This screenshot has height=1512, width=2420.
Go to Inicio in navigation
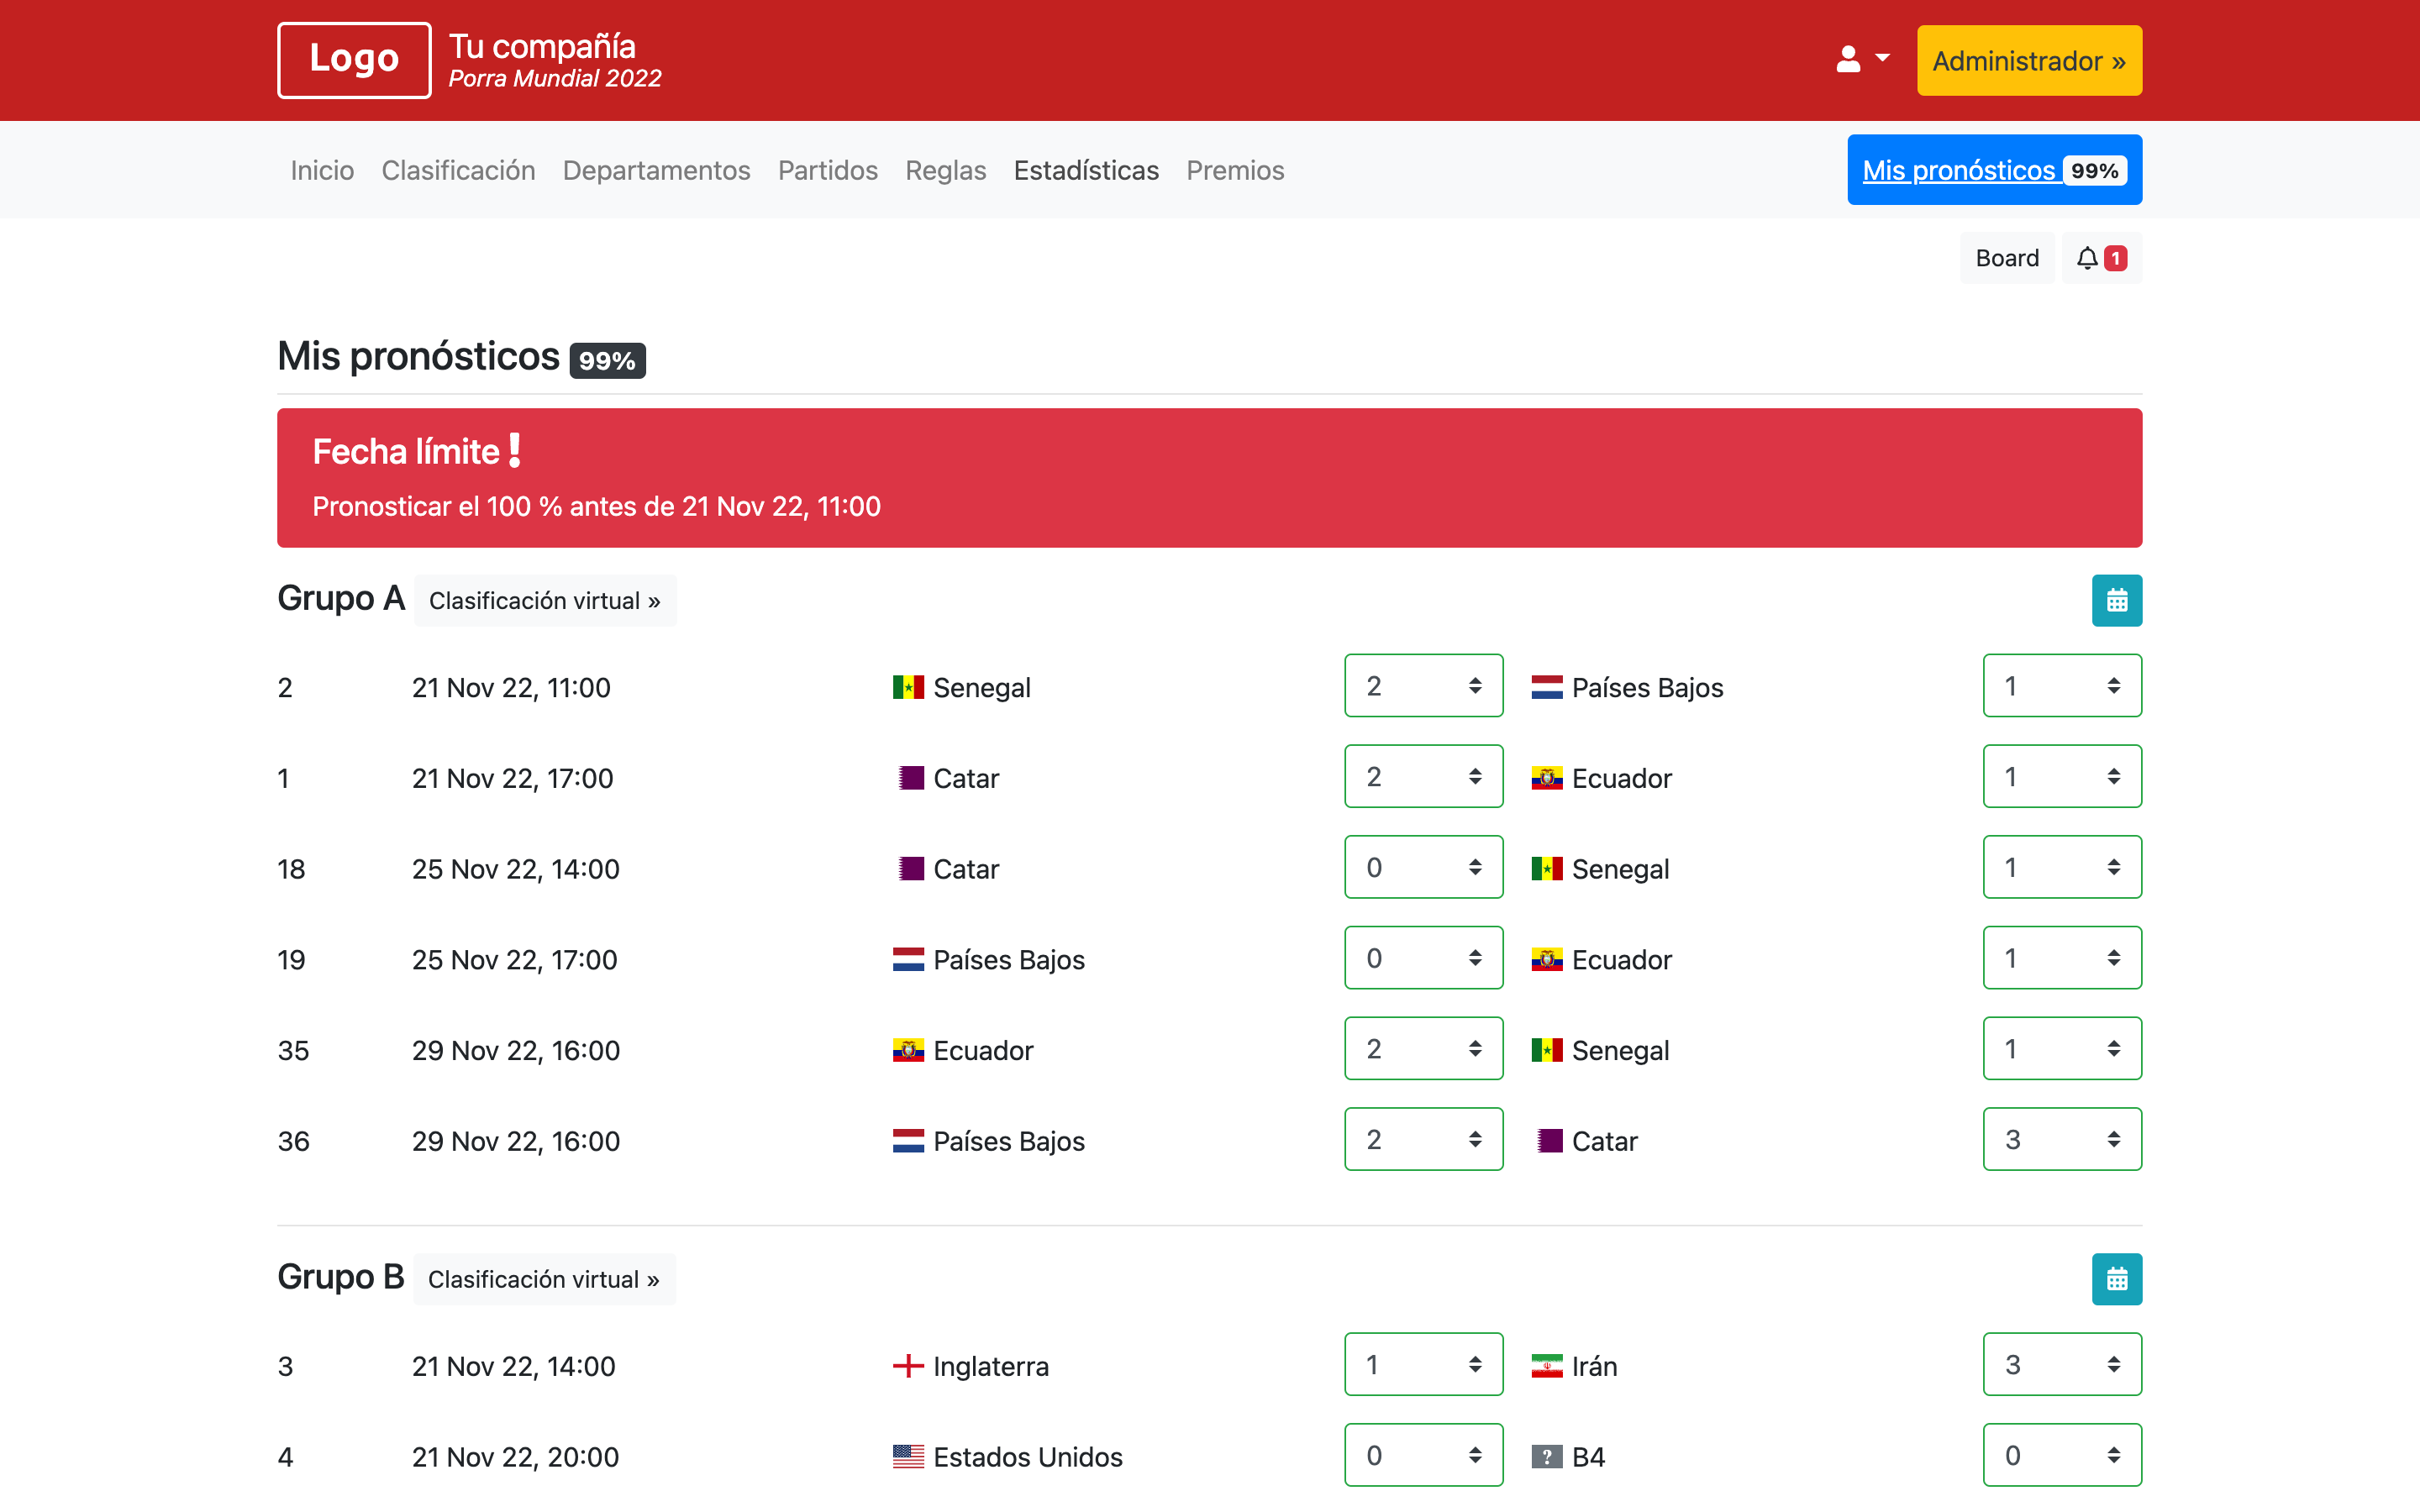tap(322, 170)
